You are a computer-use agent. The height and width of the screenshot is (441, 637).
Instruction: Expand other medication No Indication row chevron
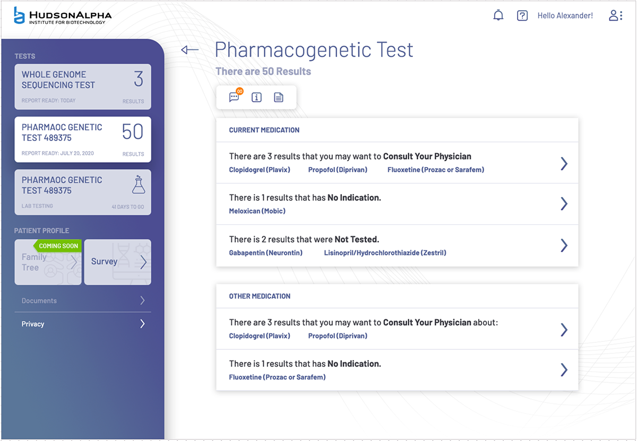[564, 369]
